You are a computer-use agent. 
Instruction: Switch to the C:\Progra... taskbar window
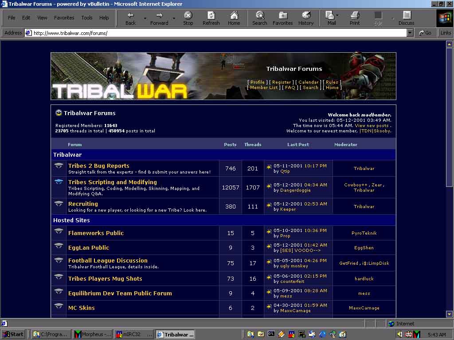[51, 335]
